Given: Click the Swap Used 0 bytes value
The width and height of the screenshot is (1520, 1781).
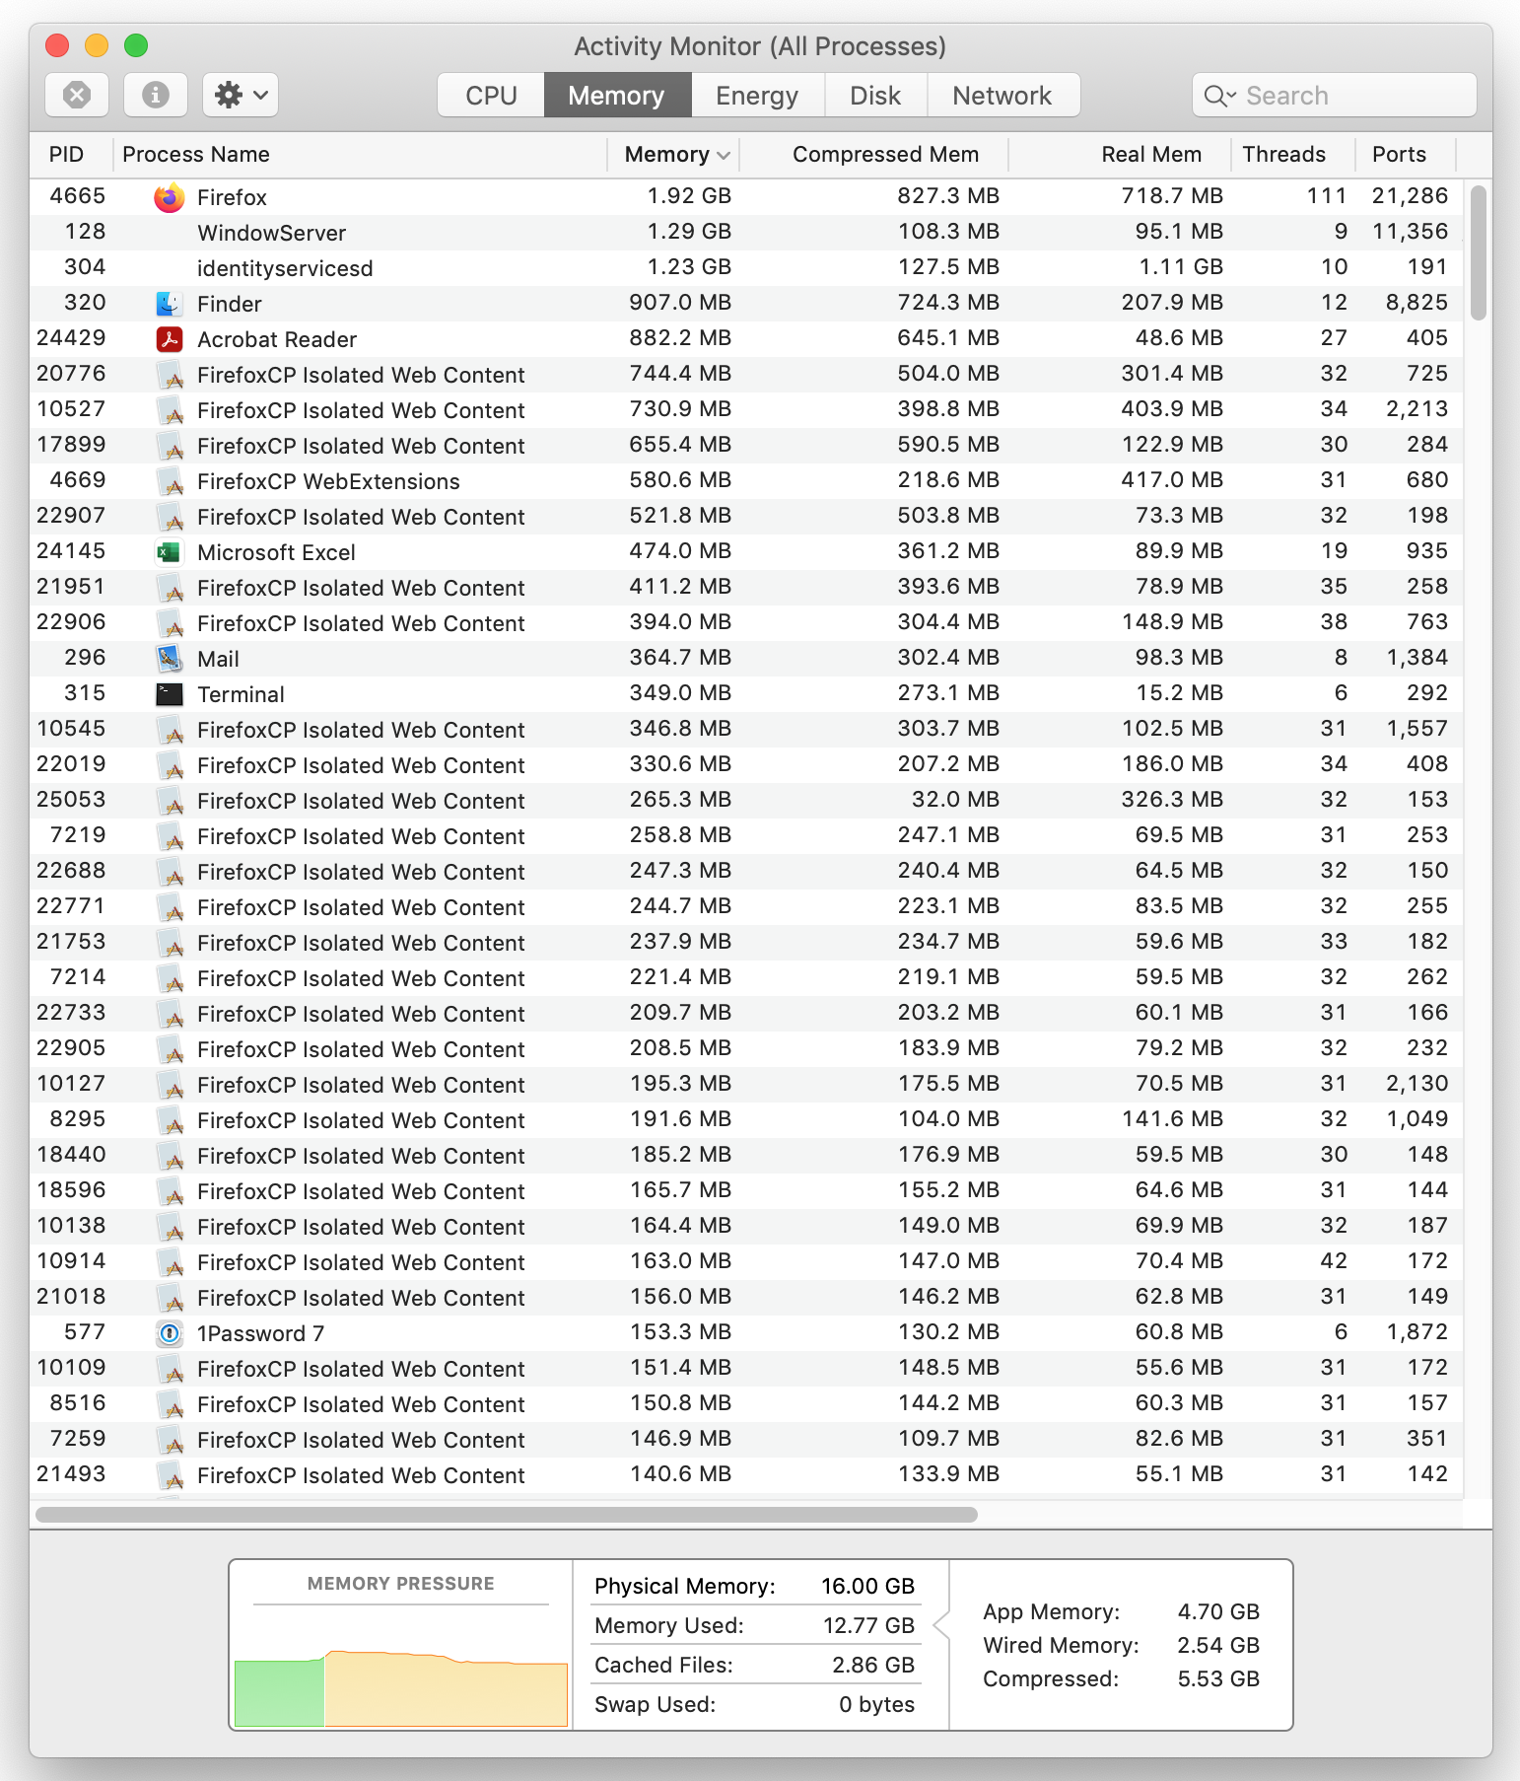Looking at the screenshot, I should coord(877,1704).
